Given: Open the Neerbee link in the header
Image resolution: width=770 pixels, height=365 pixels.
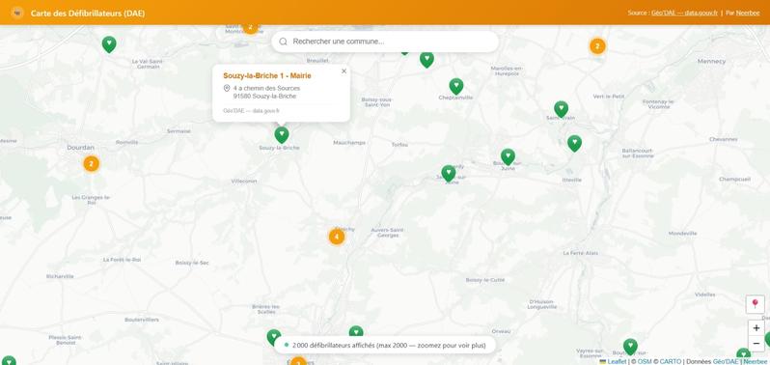Looking at the screenshot, I should (x=748, y=13).
